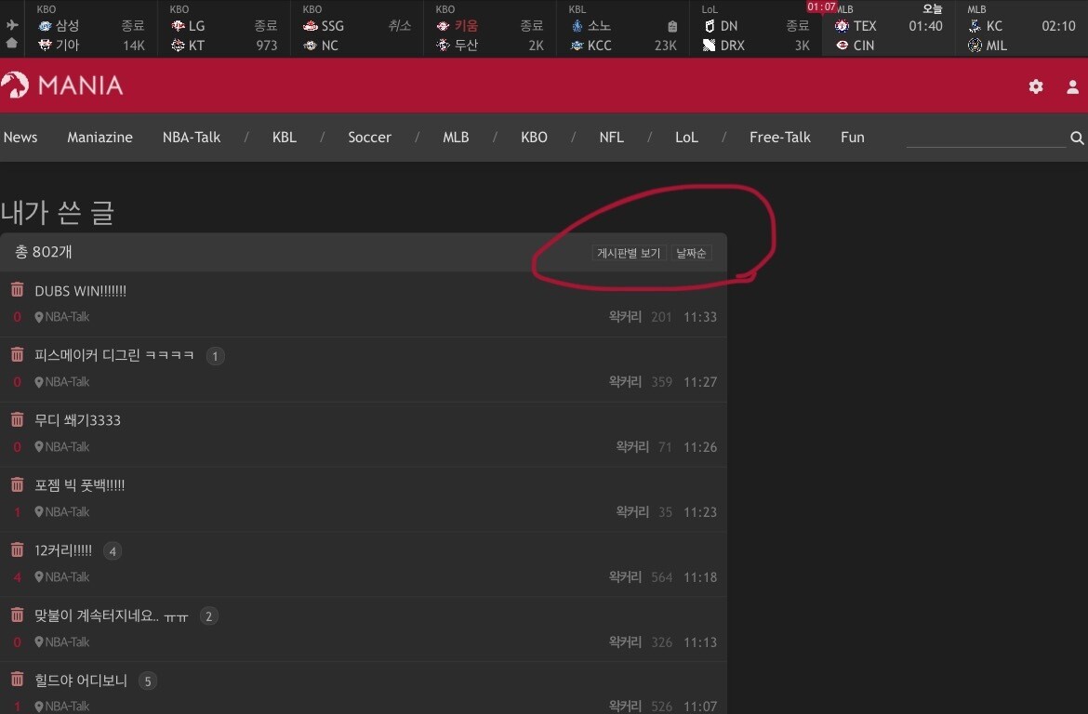Viewport: 1088px width, 714px height.
Task: Click the LG team logo in score bar
Action: coord(179,26)
